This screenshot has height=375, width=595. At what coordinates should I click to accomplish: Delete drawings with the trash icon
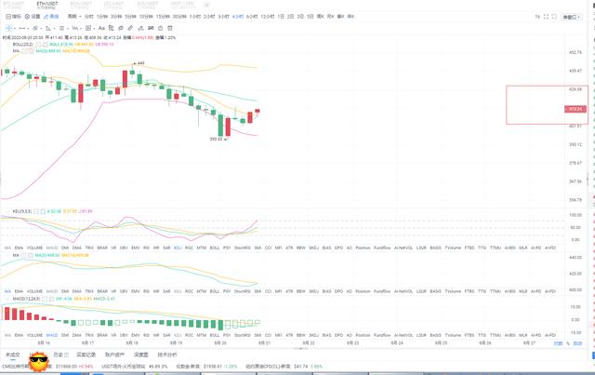(x=170, y=28)
